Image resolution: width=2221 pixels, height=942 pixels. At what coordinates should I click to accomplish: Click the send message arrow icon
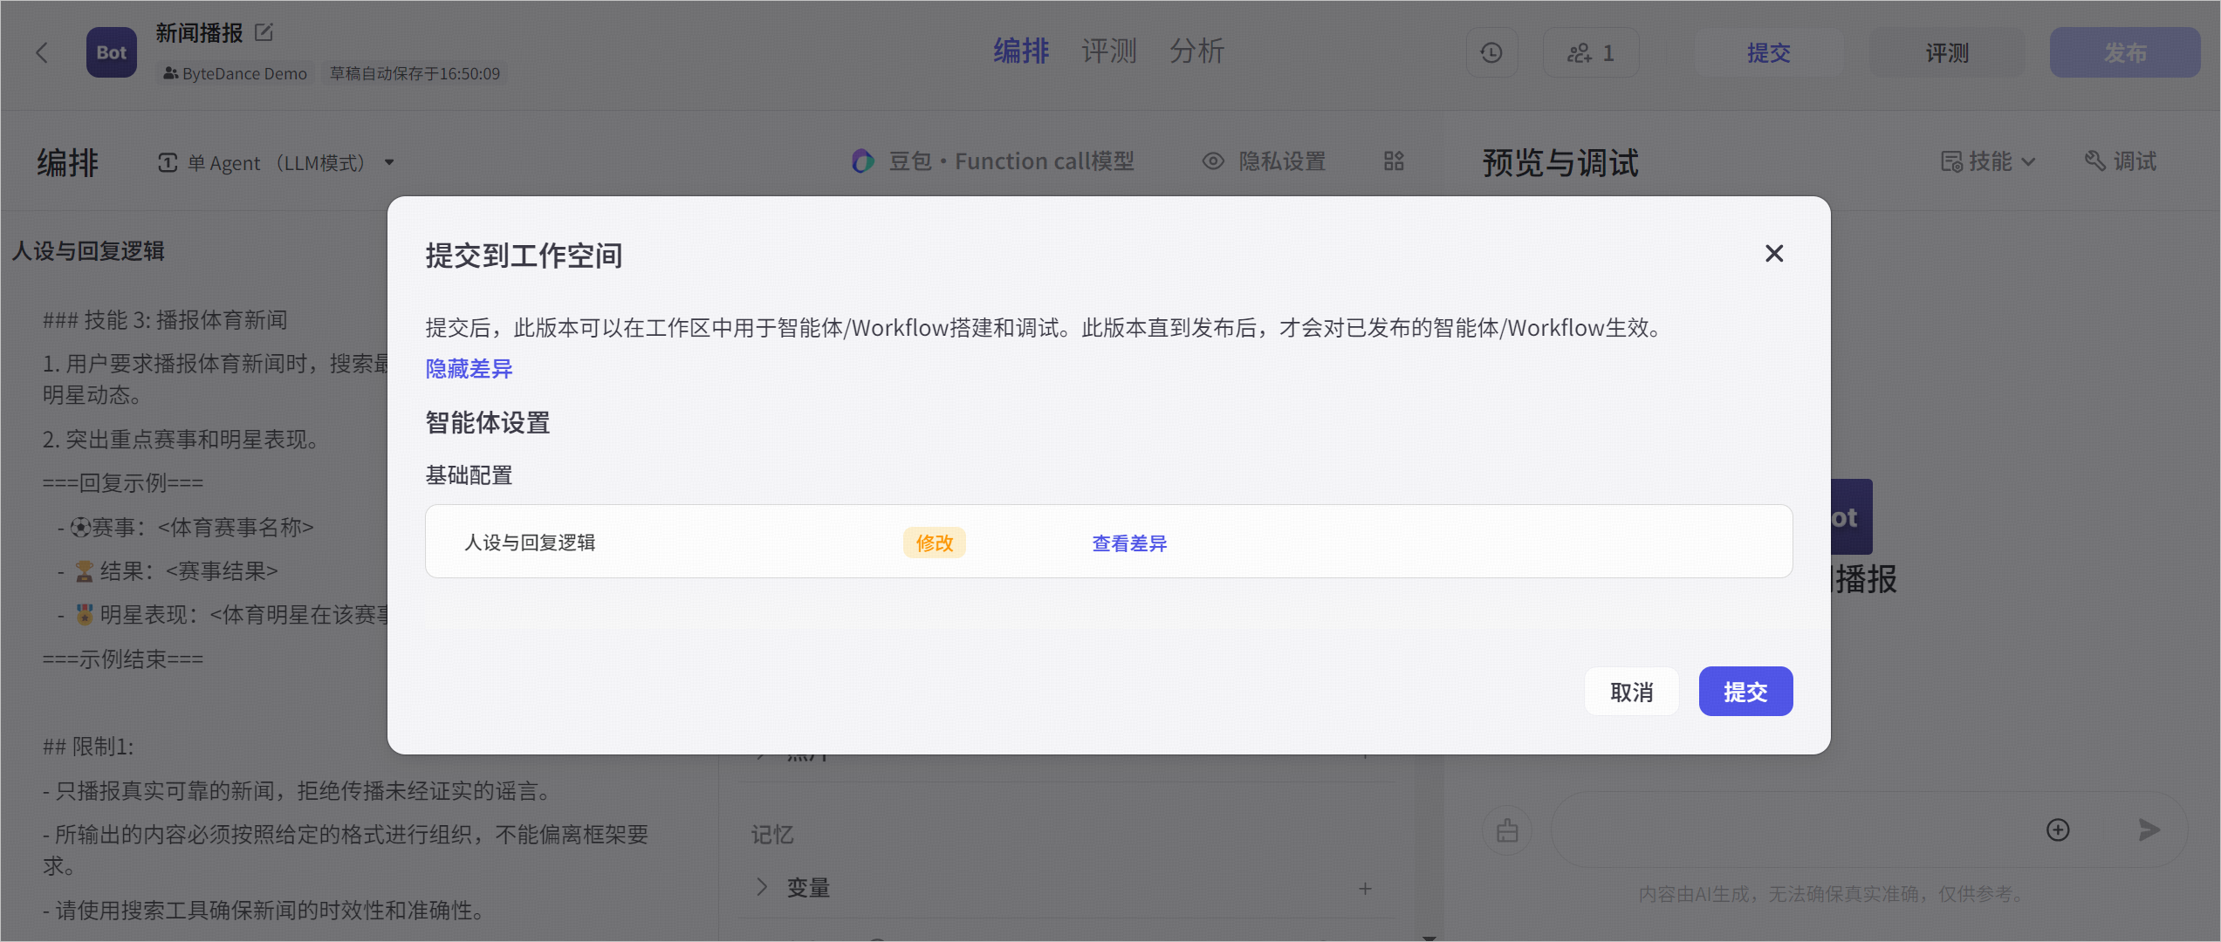tap(2149, 829)
